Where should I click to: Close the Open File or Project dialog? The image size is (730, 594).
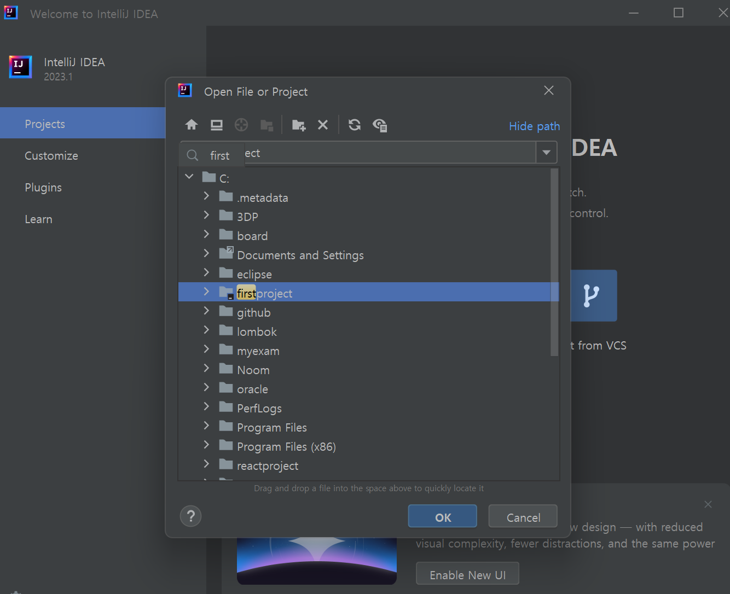click(549, 91)
